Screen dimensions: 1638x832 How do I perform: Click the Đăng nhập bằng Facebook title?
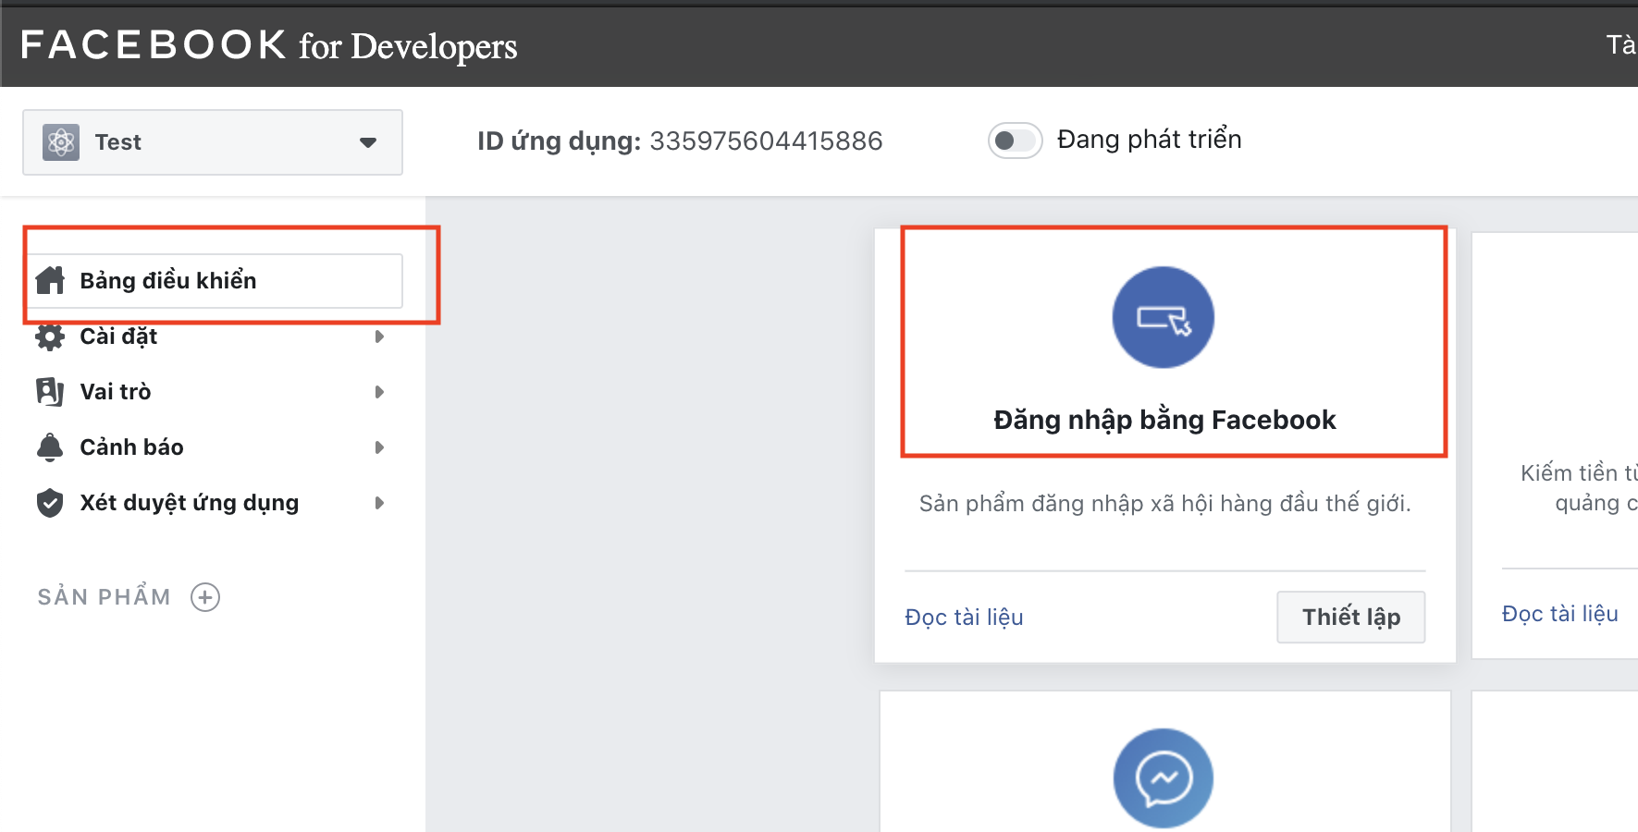point(1164,420)
